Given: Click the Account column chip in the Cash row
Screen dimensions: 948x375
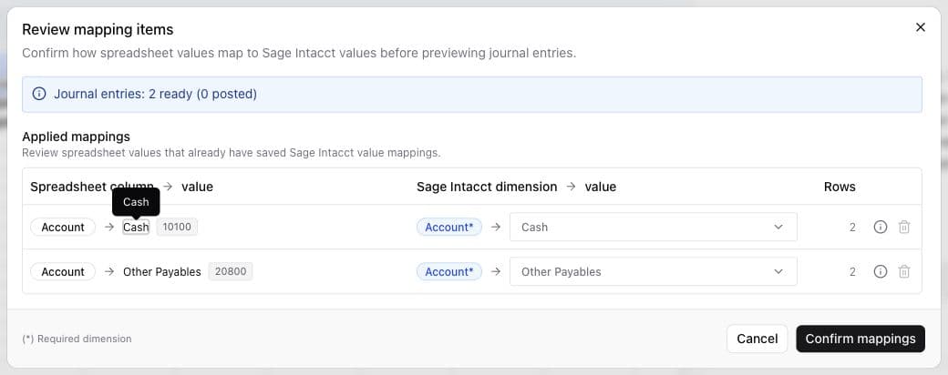Looking at the screenshot, I should pyautogui.click(x=63, y=227).
